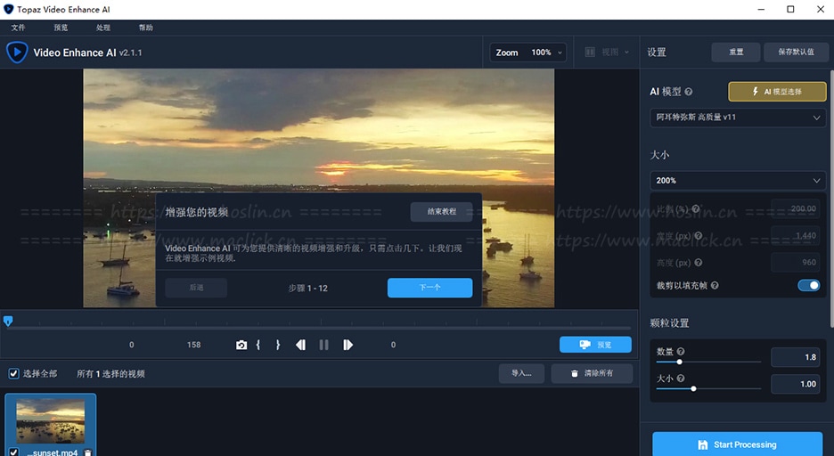Set trim start with left brace icon

(x=258, y=345)
